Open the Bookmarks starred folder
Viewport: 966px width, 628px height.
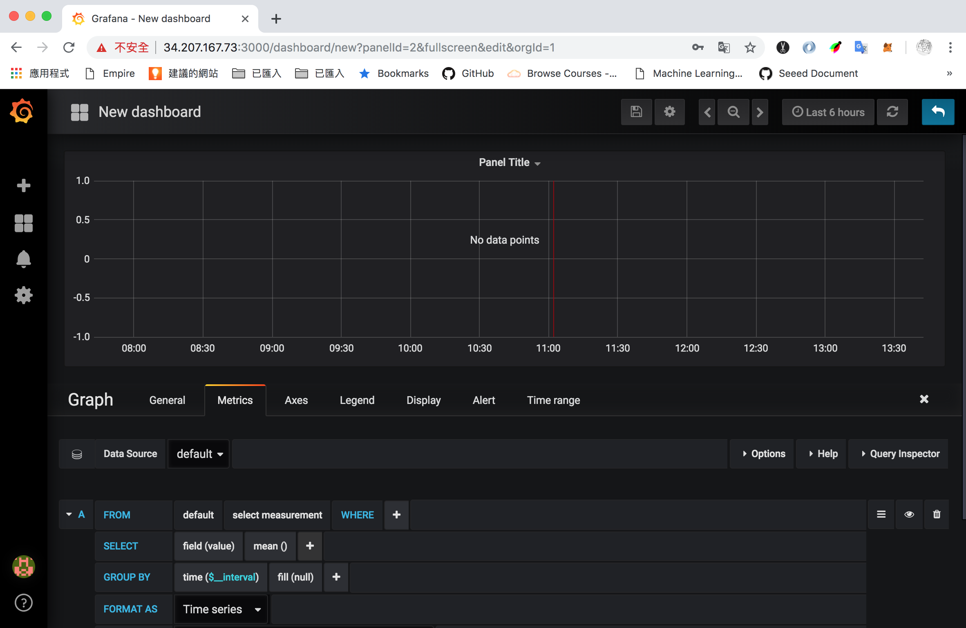(394, 74)
